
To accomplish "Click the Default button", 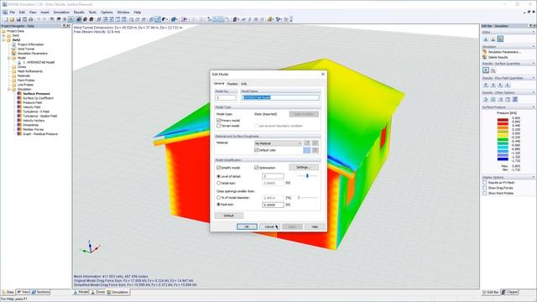I will pos(229,216).
